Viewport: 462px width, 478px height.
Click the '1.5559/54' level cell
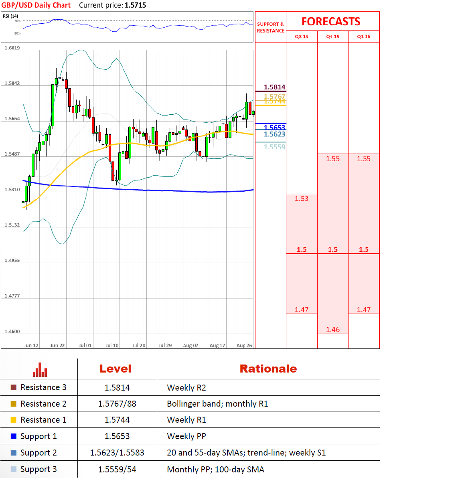(117, 470)
